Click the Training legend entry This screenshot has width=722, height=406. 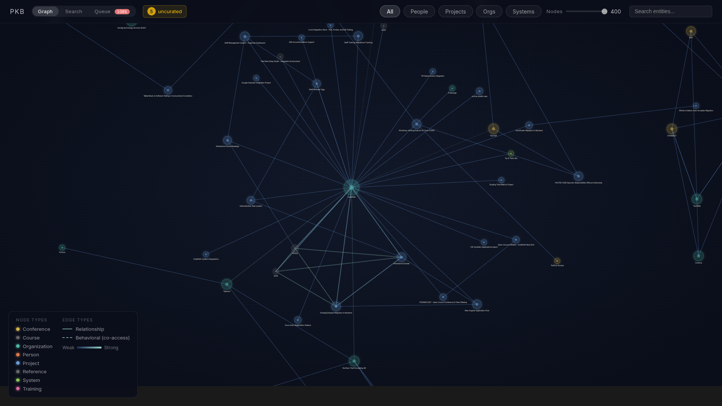pyautogui.click(x=29, y=389)
